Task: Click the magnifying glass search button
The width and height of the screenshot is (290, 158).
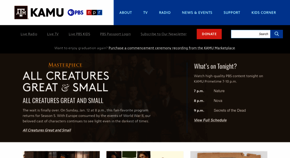Action: pos(277,34)
